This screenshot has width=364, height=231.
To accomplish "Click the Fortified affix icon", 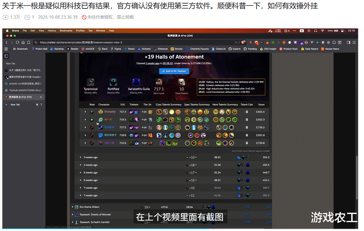I will 113,82.
